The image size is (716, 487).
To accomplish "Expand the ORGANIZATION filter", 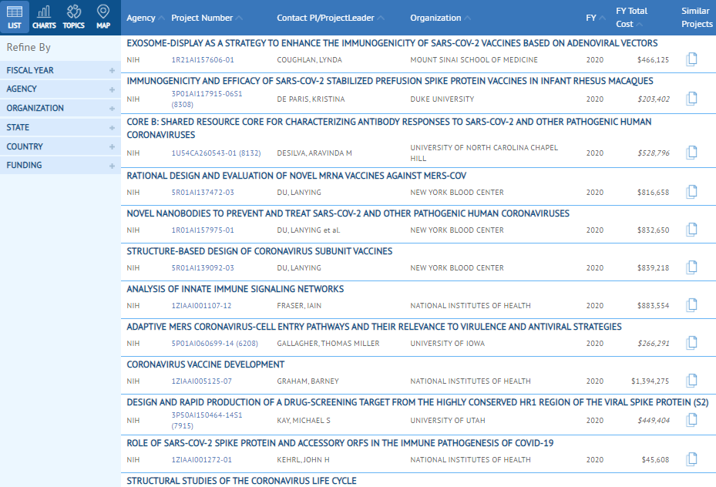I will pyautogui.click(x=60, y=108).
